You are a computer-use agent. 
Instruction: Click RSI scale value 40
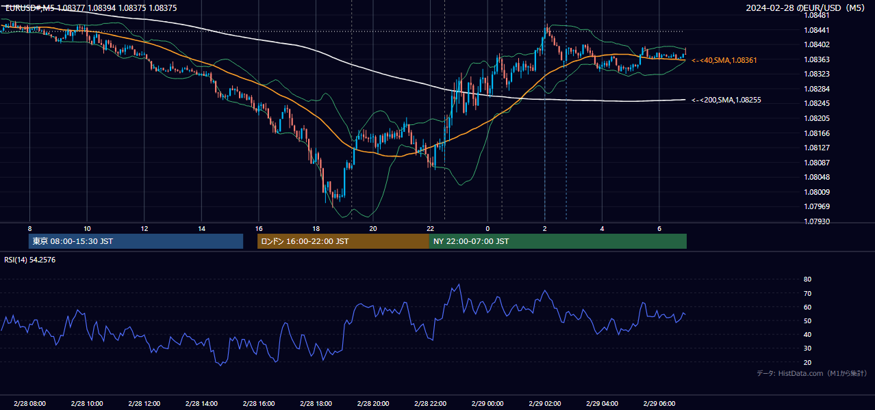[x=807, y=334]
